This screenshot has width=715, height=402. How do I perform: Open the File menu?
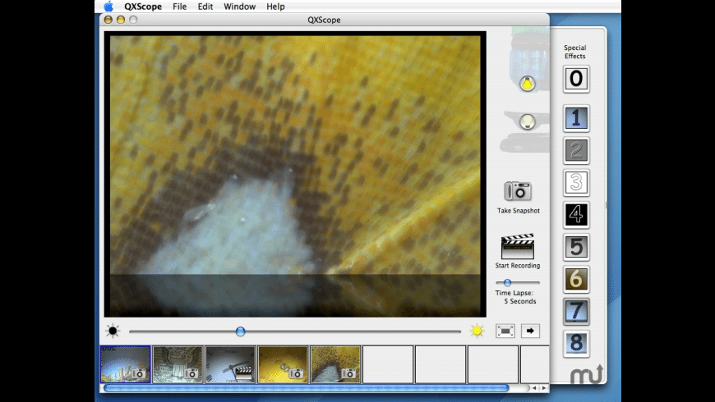(x=179, y=7)
